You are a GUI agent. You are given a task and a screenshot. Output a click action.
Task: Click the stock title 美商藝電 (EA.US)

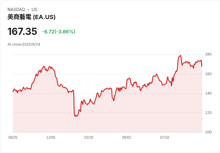tap(31, 17)
